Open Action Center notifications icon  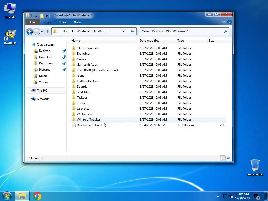tap(257, 197)
